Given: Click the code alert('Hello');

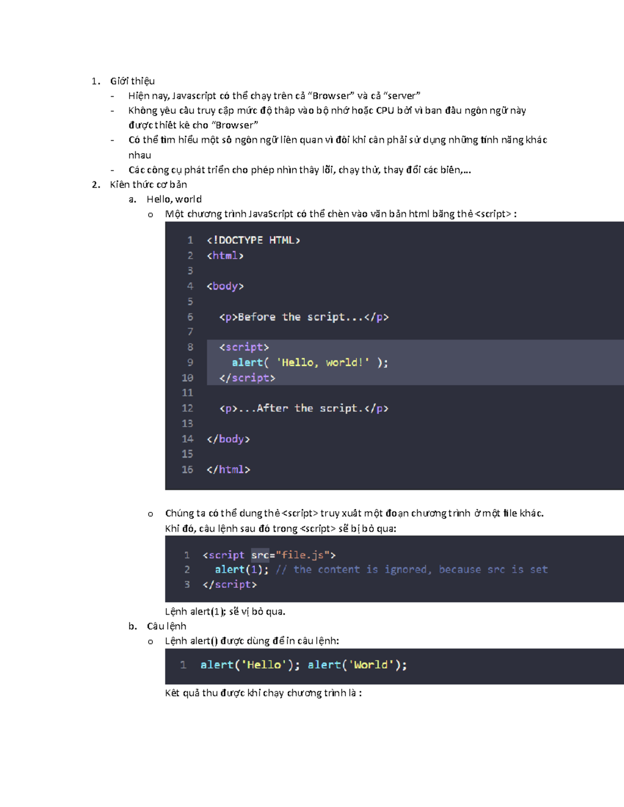Looking at the screenshot, I should (250, 665).
